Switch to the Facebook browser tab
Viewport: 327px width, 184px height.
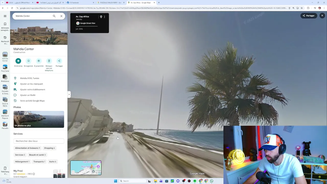click(80, 3)
